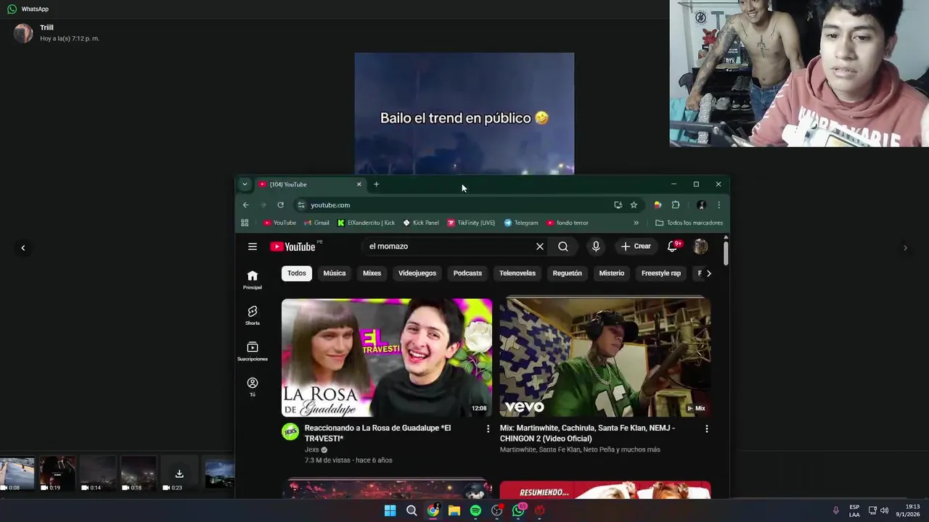Open Chrome's extensions puzzle icon
This screenshot has width=929, height=522.
pyautogui.click(x=676, y=205)
